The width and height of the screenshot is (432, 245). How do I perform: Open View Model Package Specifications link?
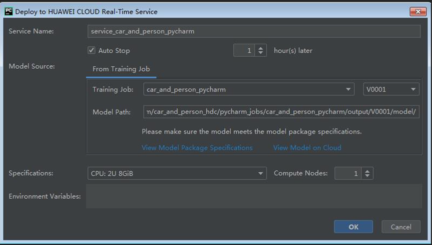pyautogui.click(x=197, y=147)
